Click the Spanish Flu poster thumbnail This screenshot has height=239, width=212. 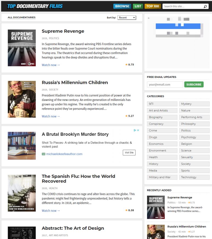[x=22, y=193]
